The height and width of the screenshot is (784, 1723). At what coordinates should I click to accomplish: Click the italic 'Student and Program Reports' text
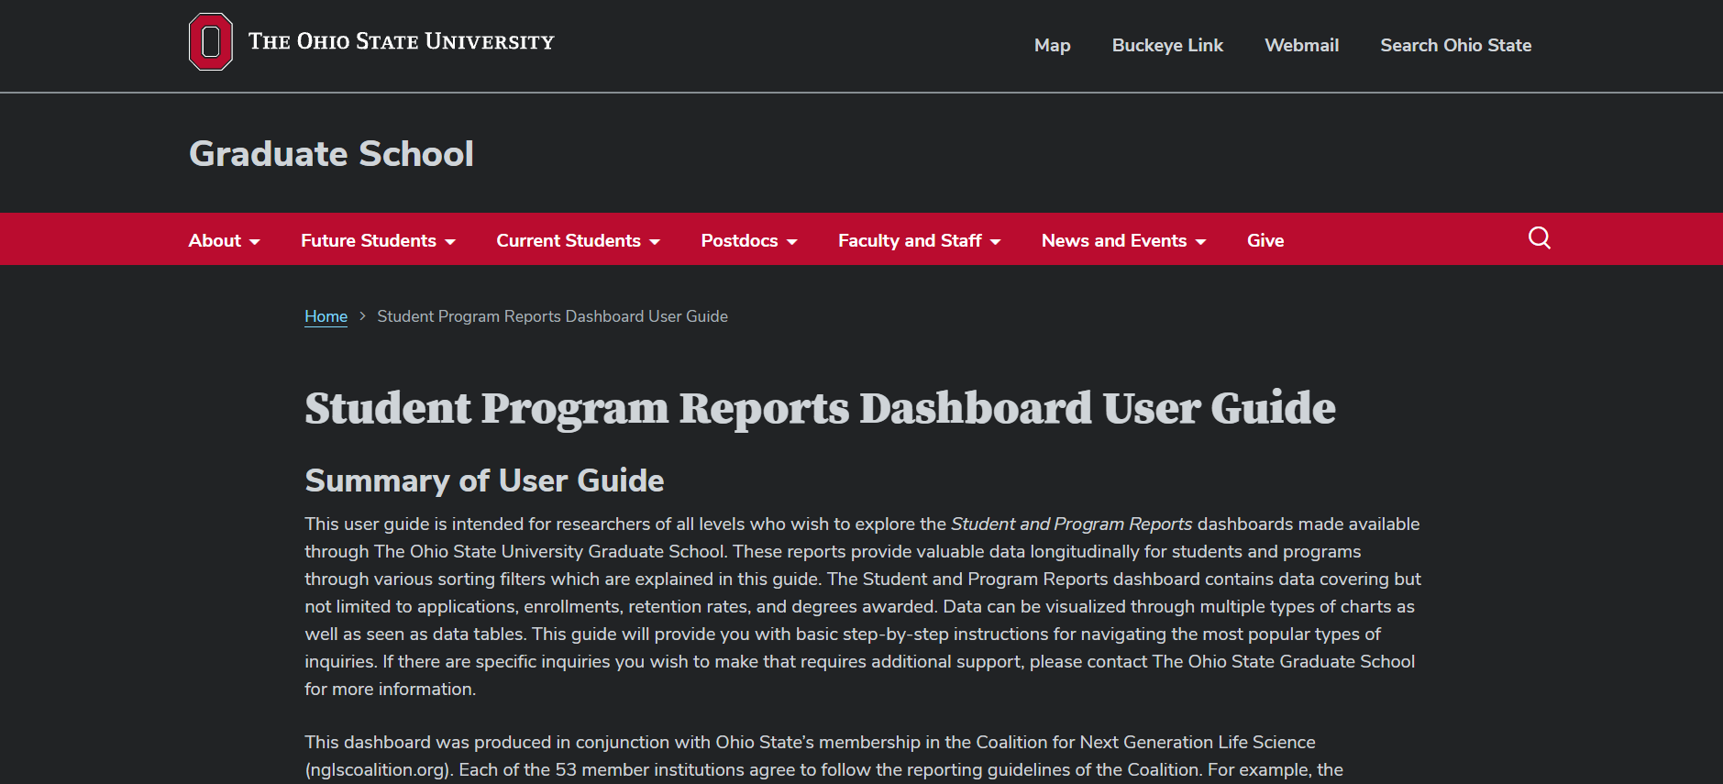(x=1071, y=524)
